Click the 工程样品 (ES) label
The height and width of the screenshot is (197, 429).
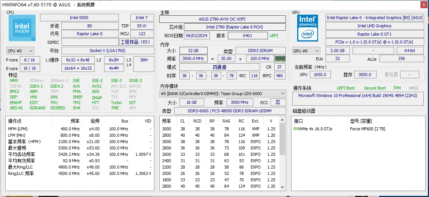point(137,42)
